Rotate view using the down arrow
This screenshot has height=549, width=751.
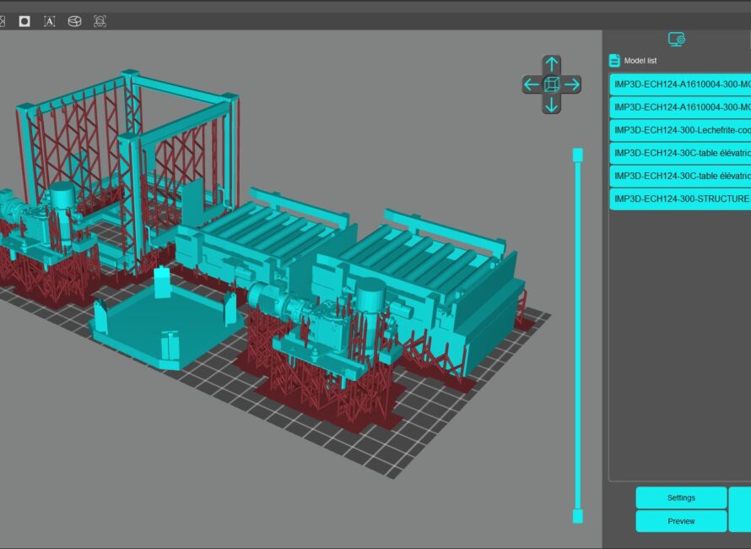pos(551,104)
